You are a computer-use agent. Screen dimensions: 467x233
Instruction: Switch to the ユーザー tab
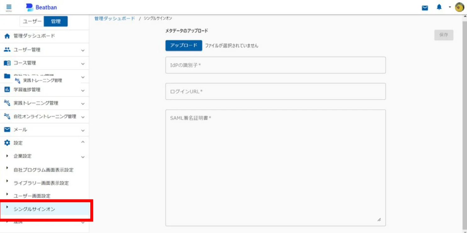(32, 21)
